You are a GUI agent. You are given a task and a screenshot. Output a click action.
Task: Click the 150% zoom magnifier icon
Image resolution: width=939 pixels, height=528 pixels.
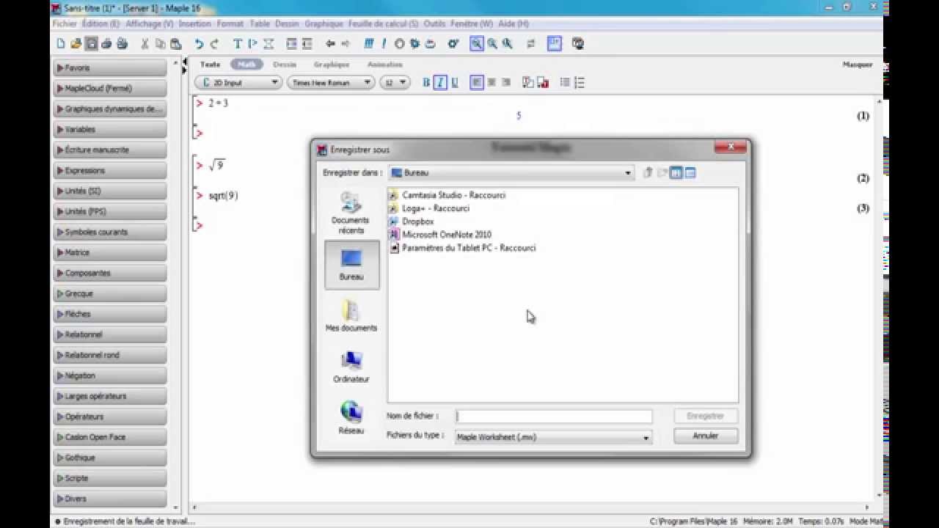(492, 44)
